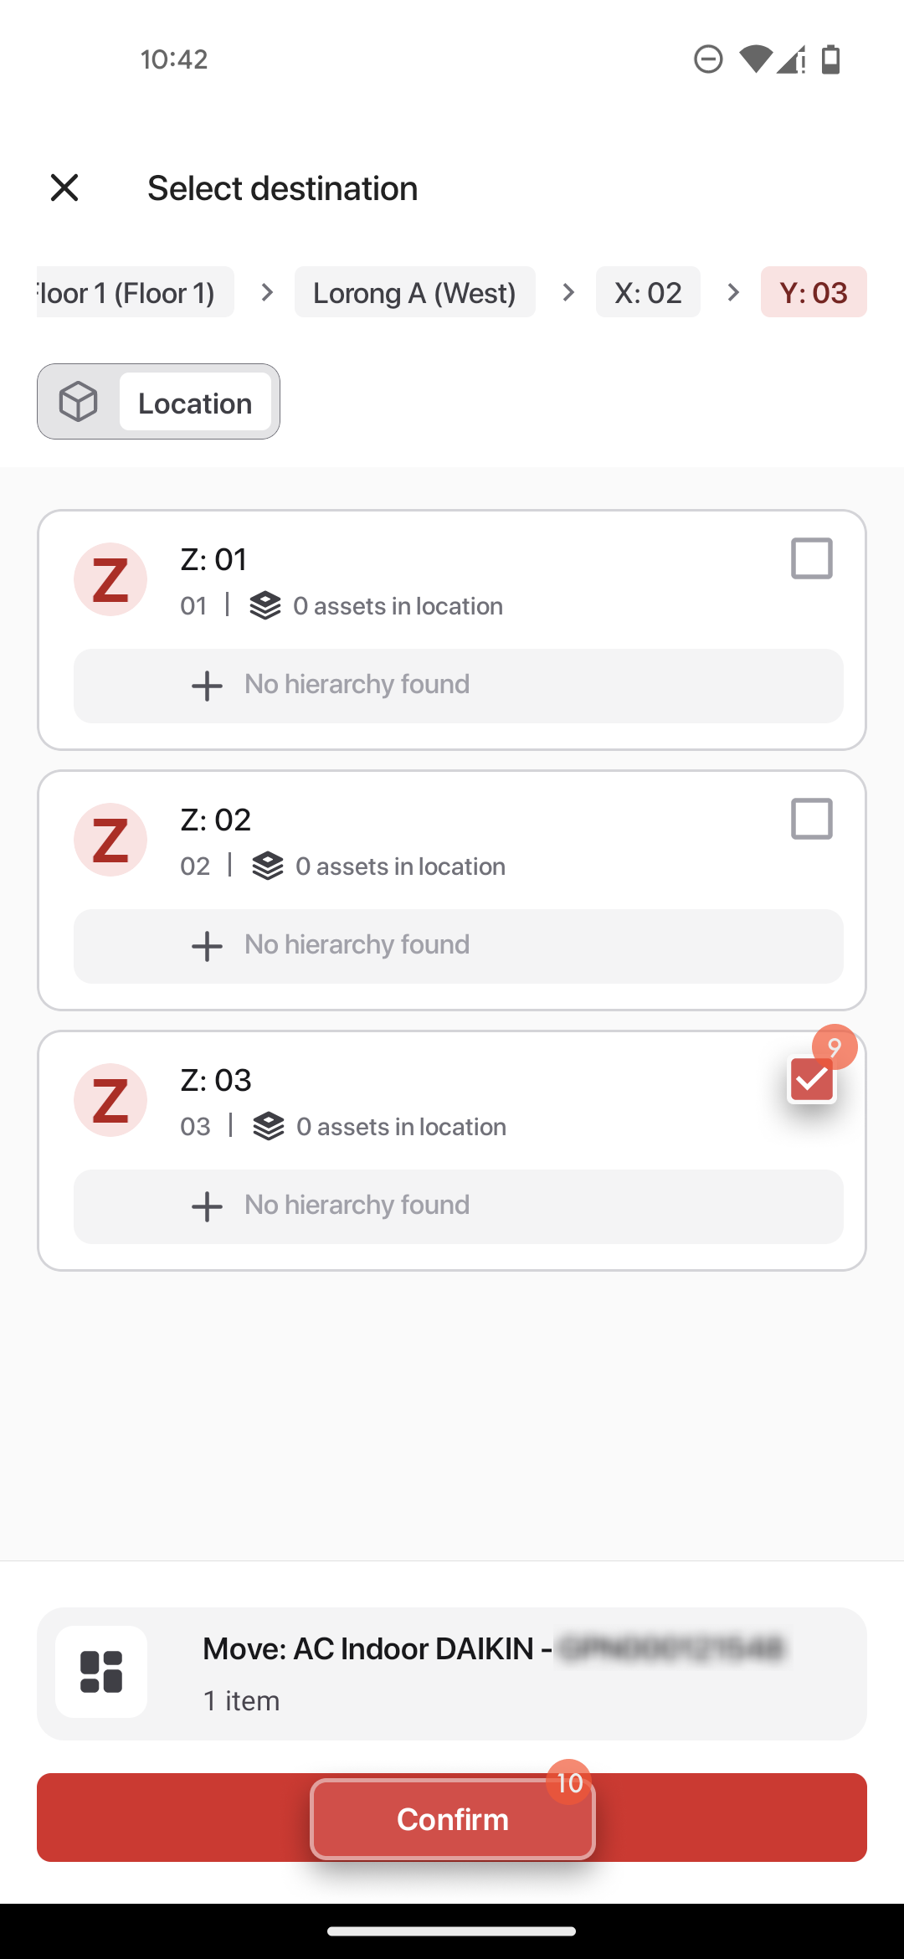
Task: Confirm the selected destination
Action: [x=452, y=1818]
